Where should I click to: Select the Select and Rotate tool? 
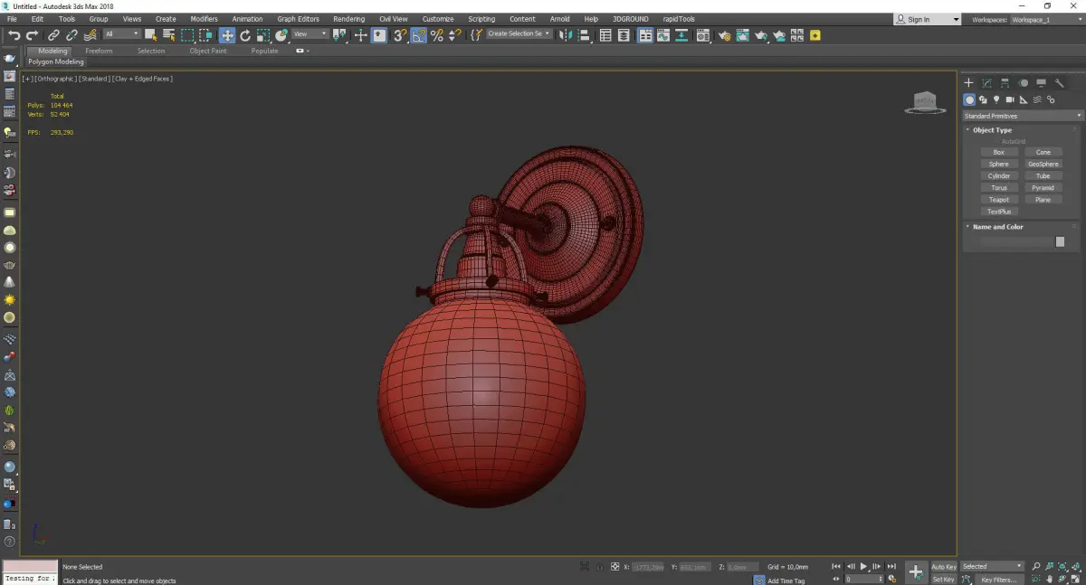point(244,35)
